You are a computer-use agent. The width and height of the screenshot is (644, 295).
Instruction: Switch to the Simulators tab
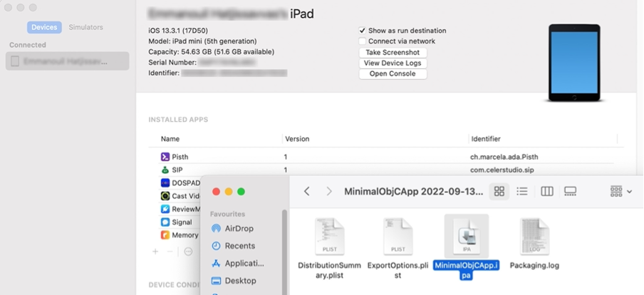click(85, 28)
